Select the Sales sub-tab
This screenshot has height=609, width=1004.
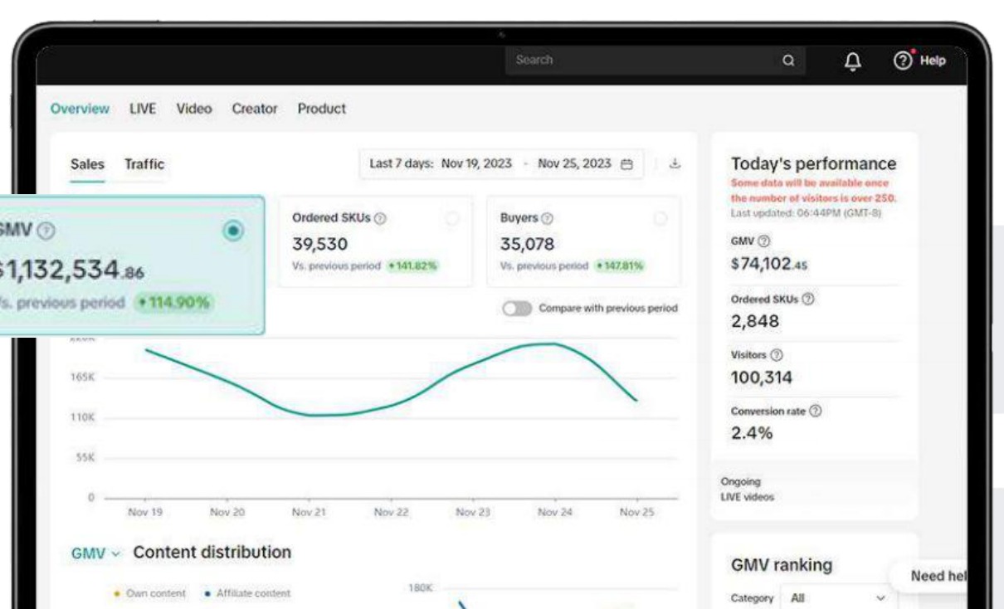click(87, 164)
